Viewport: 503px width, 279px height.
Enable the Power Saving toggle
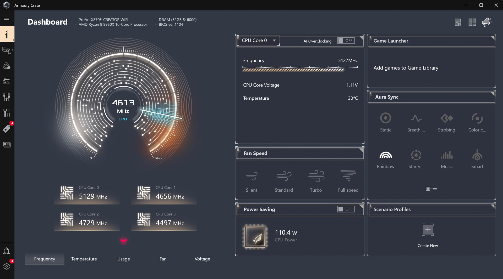pos(346,209)
